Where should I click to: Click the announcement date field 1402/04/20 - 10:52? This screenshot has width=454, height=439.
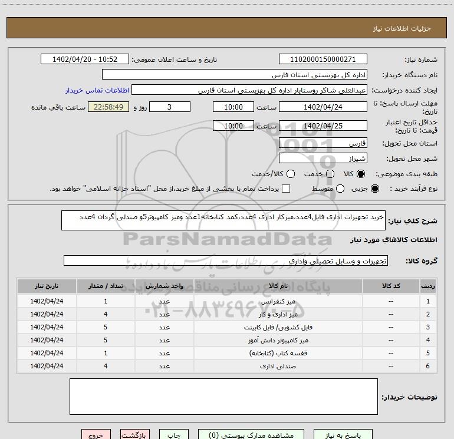(85, 60)
